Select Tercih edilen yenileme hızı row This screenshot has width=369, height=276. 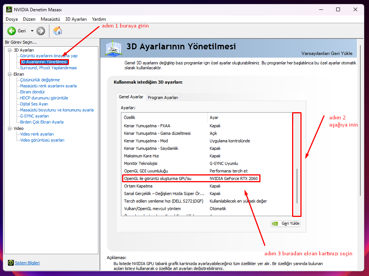pos(207,201)
